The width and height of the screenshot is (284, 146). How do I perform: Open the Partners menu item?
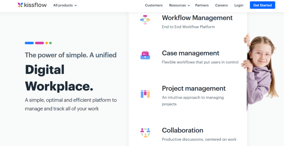coord(202,6)
